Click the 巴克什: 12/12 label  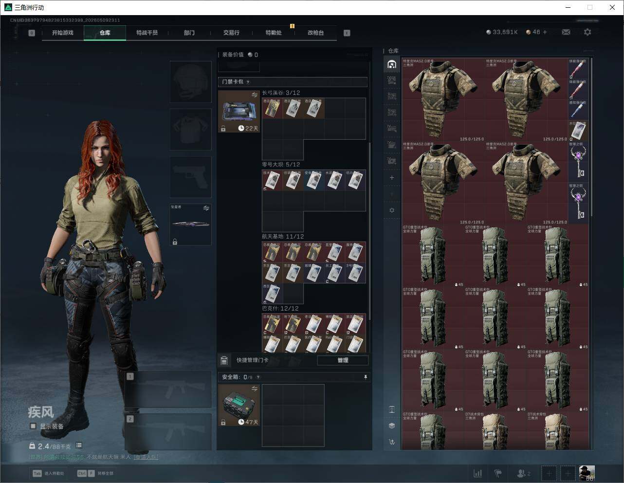[280, 308]
